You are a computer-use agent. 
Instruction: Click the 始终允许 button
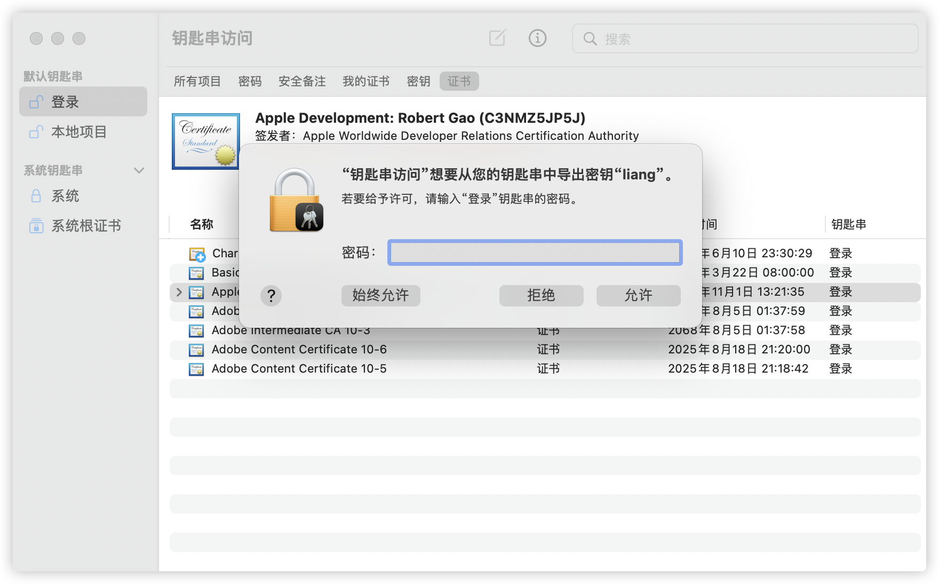(380, 295)
